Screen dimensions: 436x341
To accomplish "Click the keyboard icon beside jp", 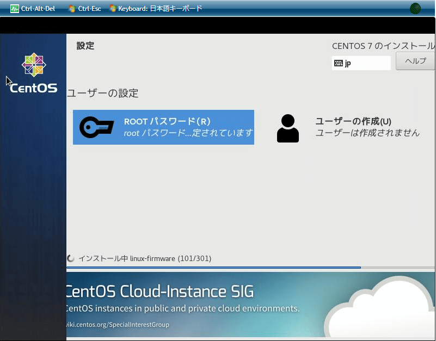I will click(339, 63).
